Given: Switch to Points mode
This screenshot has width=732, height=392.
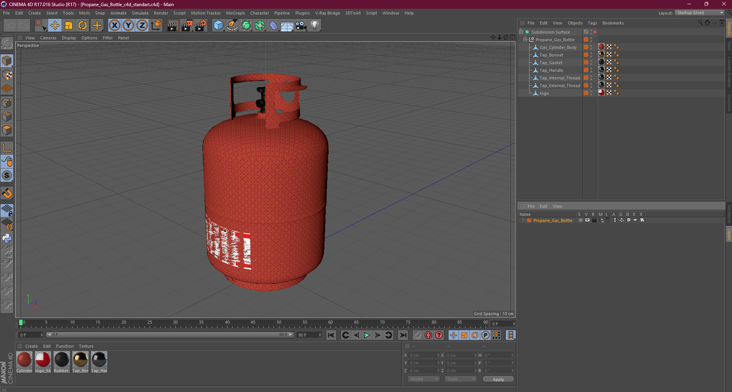Looking at the screenshot, I should click(x=7, y=103).
